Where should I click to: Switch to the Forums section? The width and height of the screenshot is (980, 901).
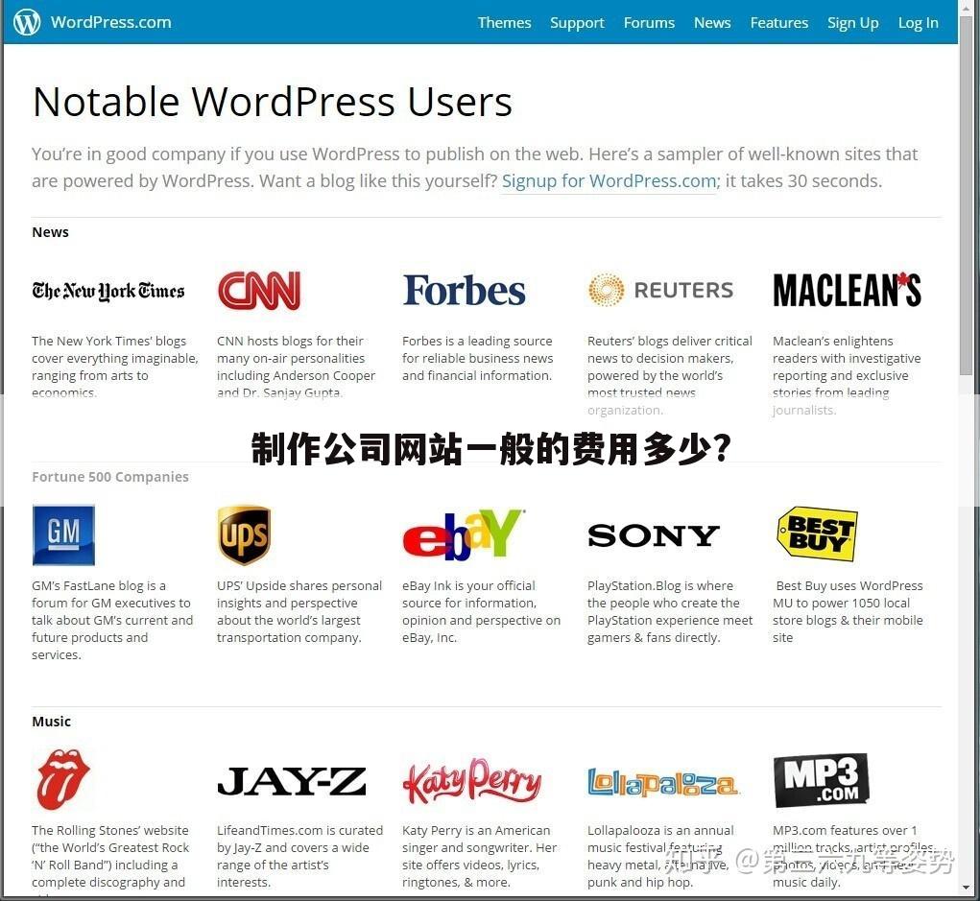649,22
